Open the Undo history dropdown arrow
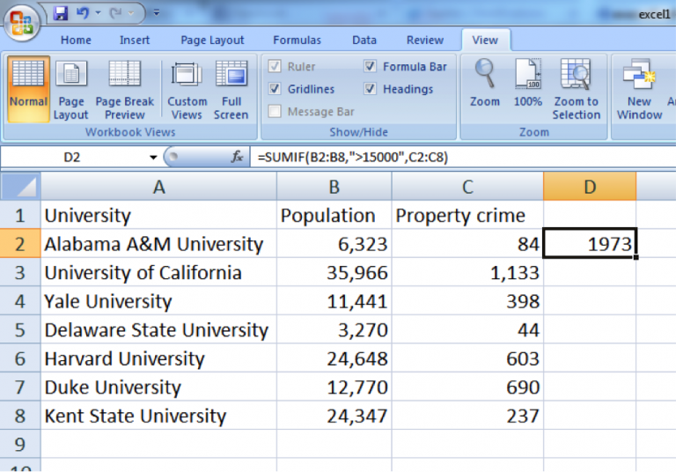This screenshot has width=676, height=472. click(98, 13)
